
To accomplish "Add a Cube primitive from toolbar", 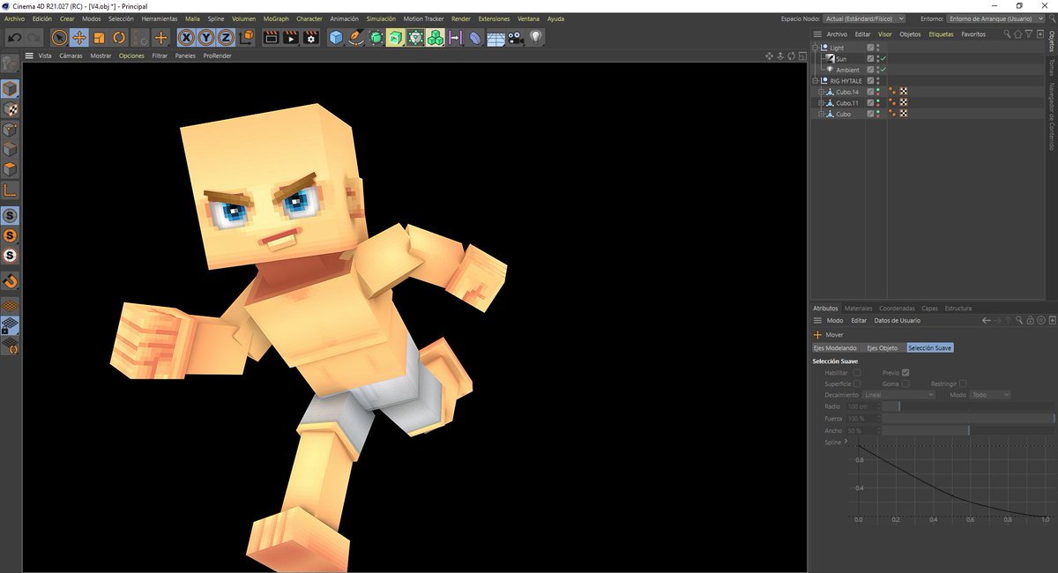I will coord(336,38).
